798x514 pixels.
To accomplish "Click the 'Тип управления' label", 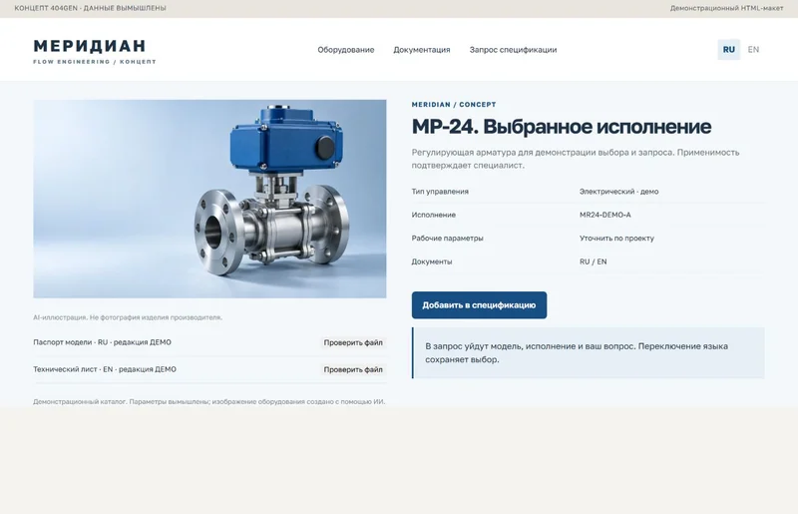I will pos(440,192).
